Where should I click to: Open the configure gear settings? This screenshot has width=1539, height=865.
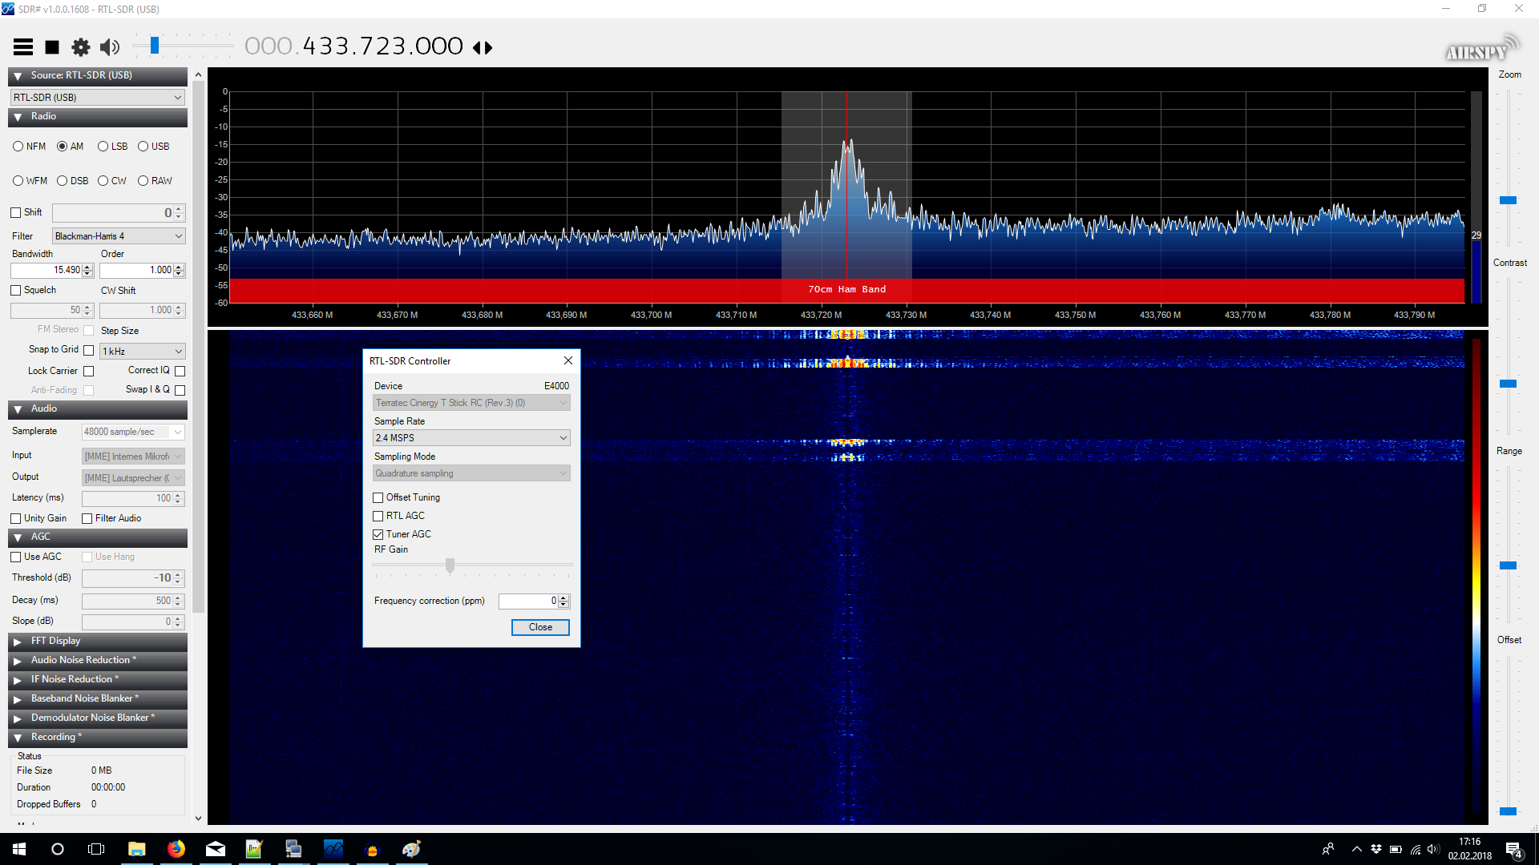[81, 47]
